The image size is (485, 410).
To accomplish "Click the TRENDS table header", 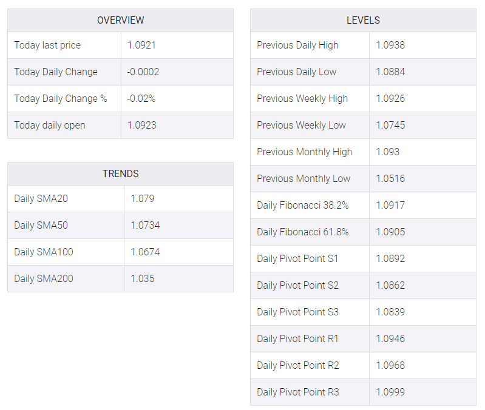I will pyautogui.click(x=120, y=173).
